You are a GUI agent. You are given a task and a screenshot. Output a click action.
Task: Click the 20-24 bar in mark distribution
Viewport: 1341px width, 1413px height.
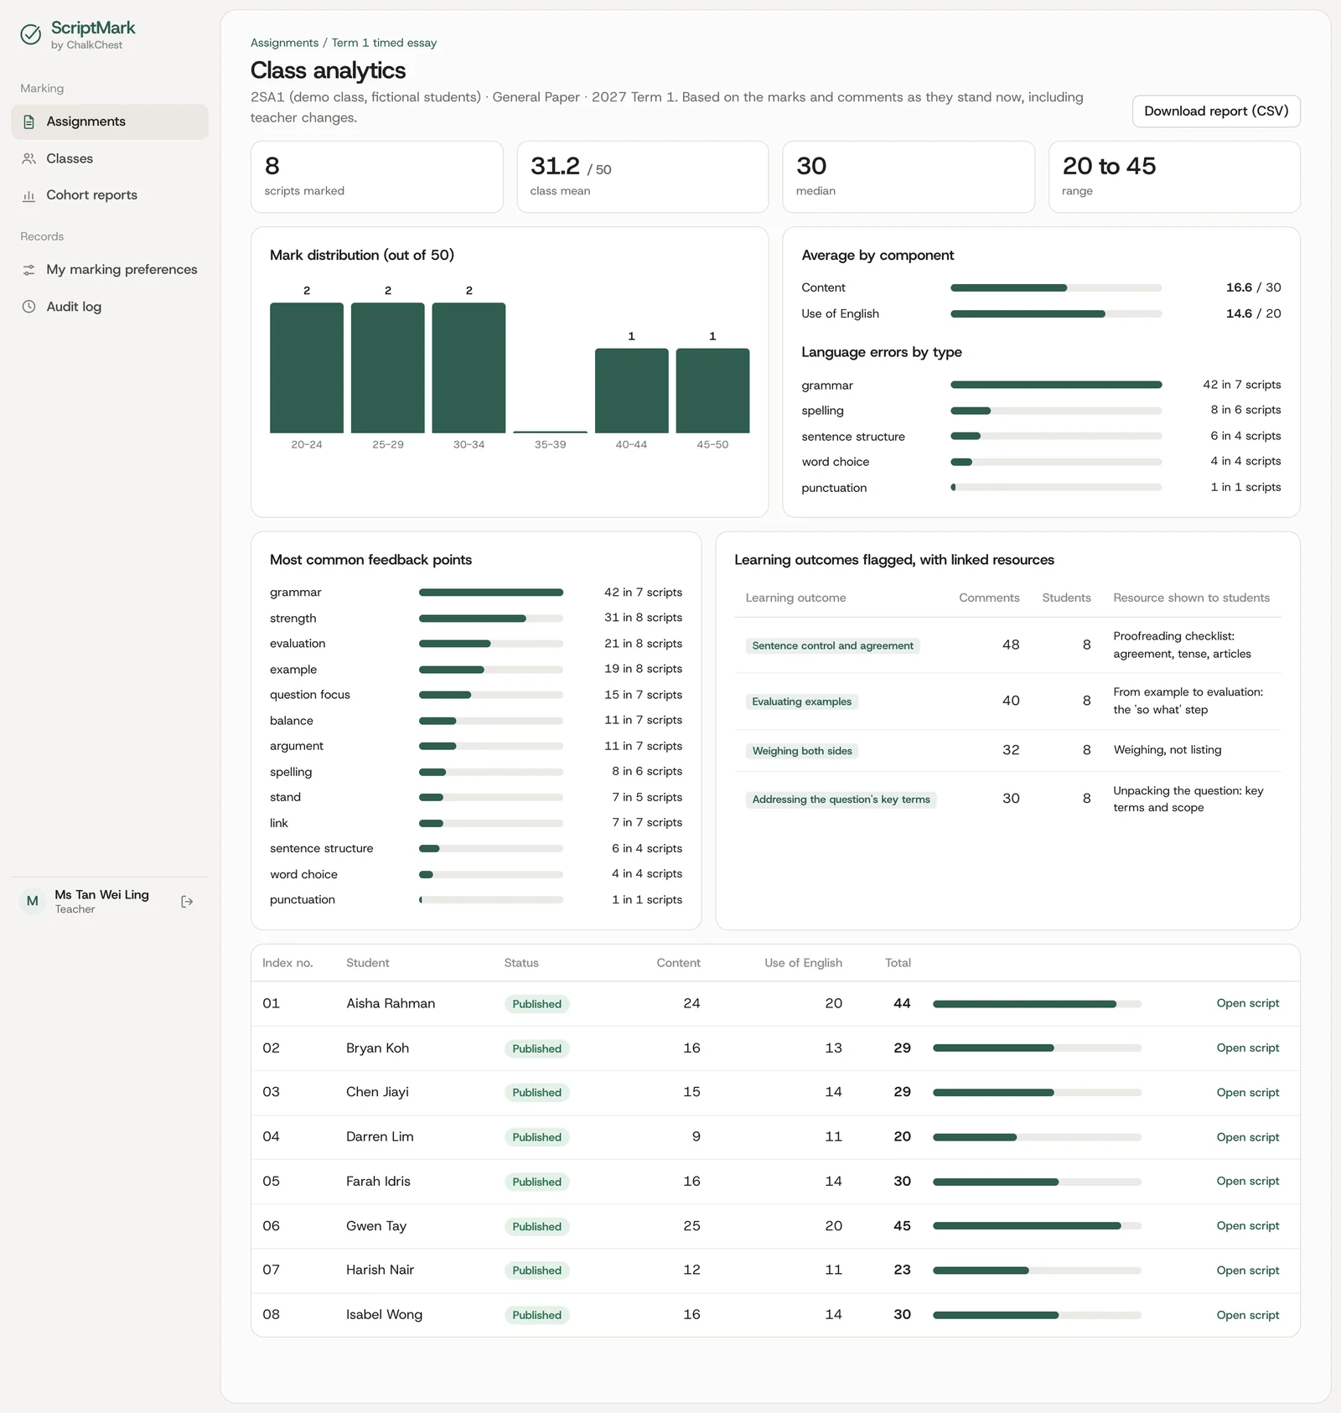click(307, 368)
